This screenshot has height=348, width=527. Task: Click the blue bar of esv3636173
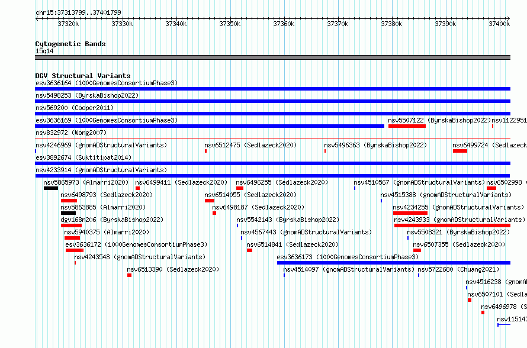pyautogui.click(x=394, y=263)
